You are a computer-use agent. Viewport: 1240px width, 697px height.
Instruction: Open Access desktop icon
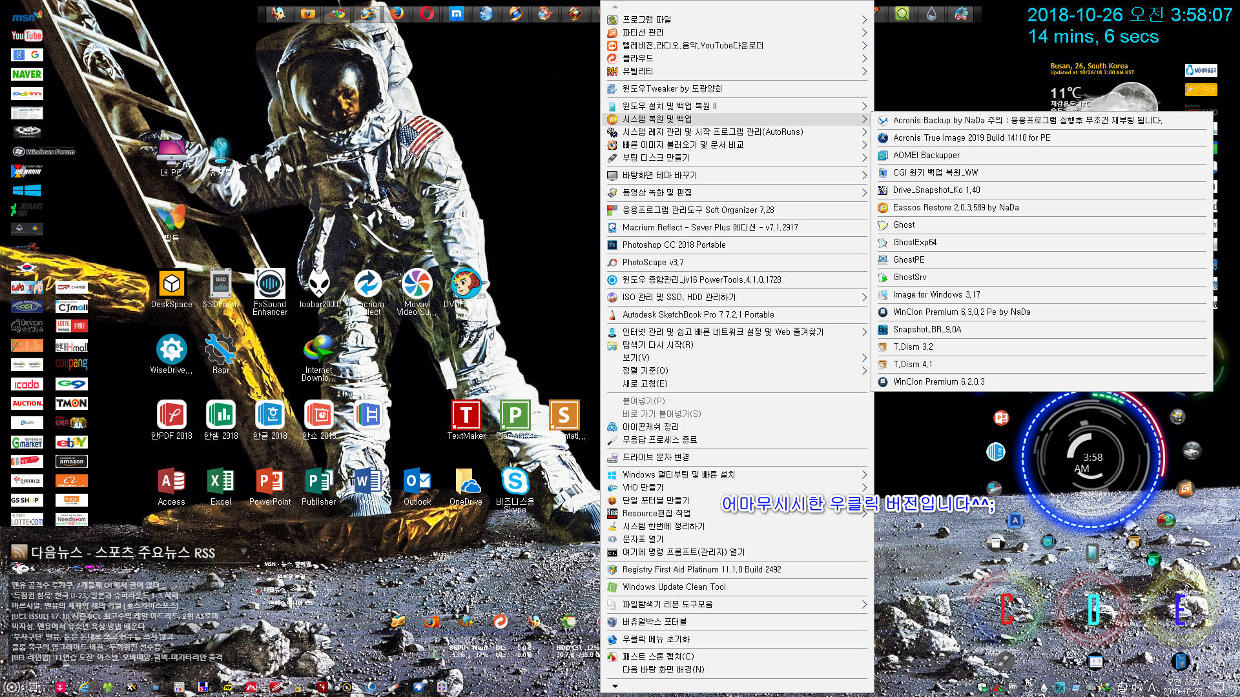[172, 486]
